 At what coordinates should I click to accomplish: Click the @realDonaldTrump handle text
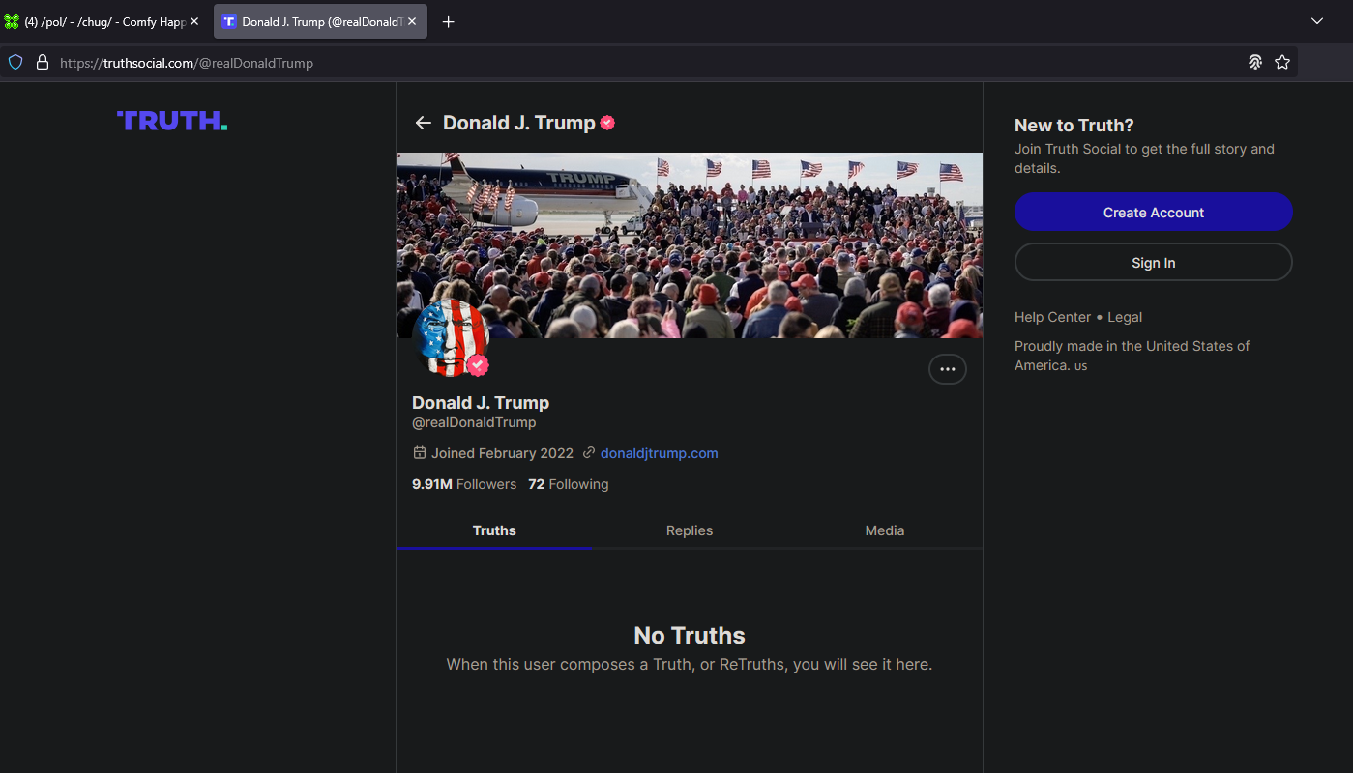(x=474, y=422)
